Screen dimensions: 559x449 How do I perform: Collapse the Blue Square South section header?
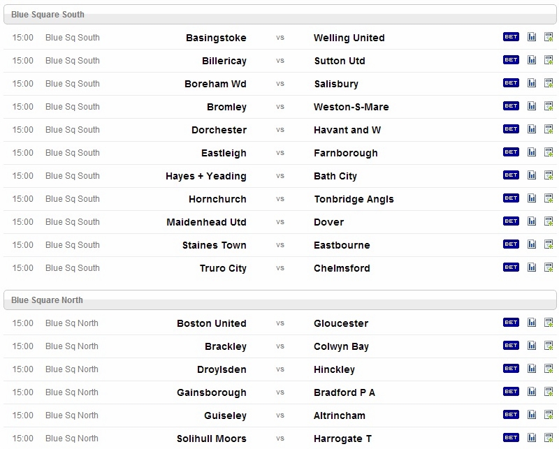click(x=280, y=14)
